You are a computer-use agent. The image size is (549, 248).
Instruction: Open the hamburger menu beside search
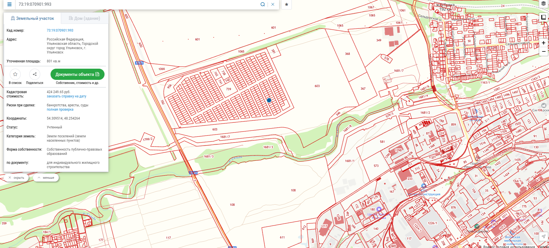click(9, 4)
